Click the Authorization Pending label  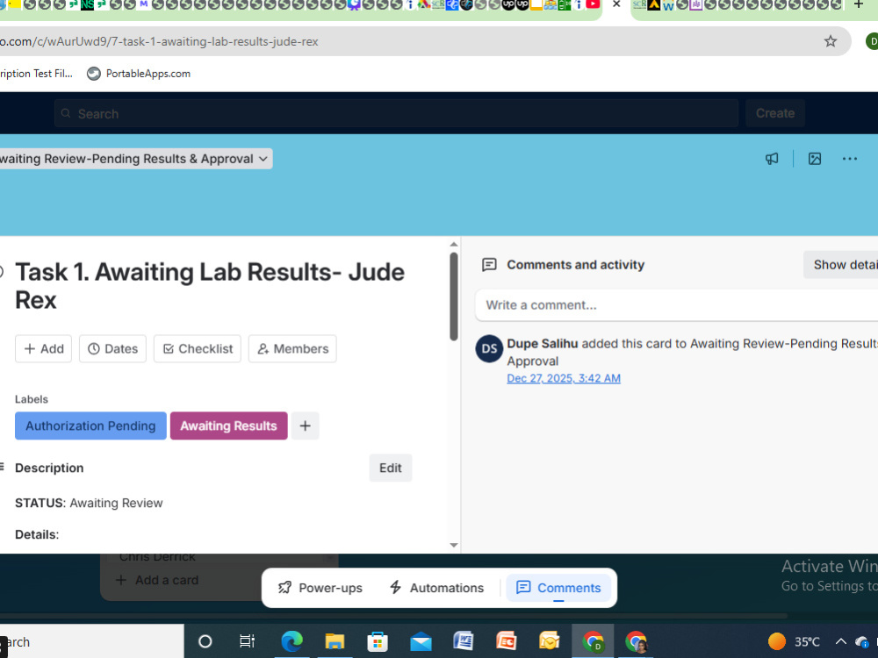pyautogui.click(x=90, y=426)
